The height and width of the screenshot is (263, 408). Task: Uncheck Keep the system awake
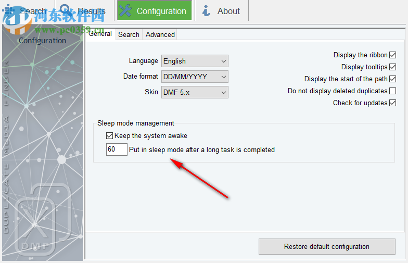tap(109, 135)
